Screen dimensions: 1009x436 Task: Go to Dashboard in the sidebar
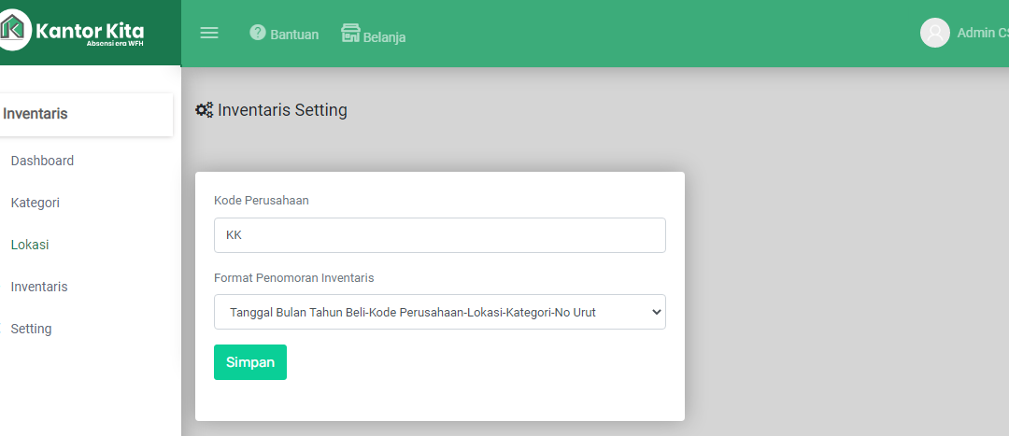(42, 161)
